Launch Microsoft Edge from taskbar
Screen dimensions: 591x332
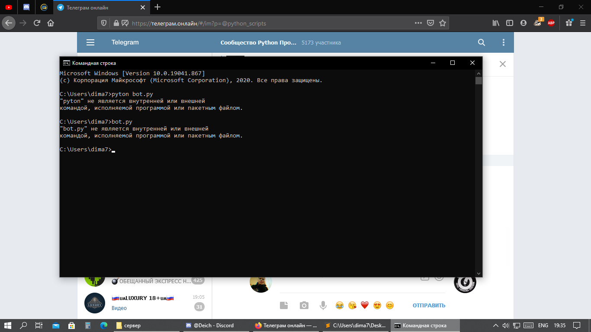[x=104, y=326]
